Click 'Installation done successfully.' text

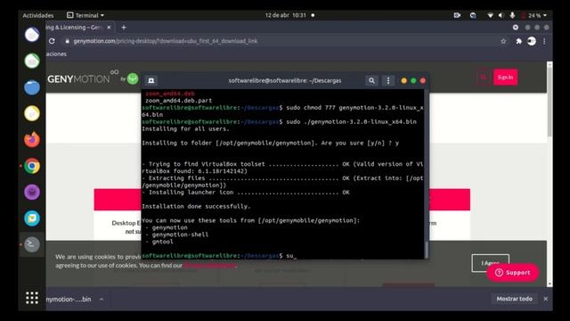click(196, 206)
